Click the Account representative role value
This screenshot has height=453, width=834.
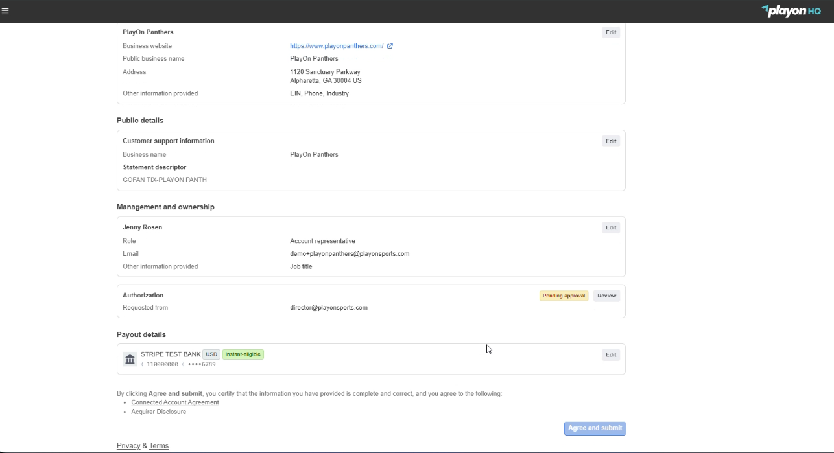[322, 241]
